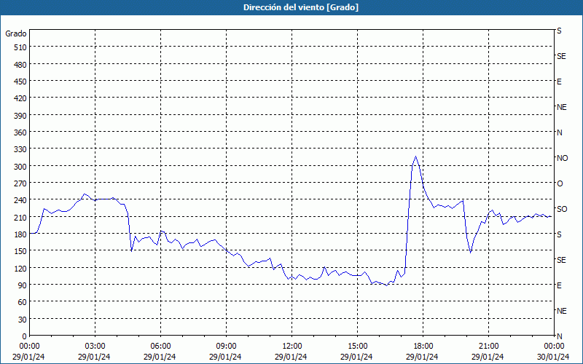This screenshot has width=583, height=364.
Task: Select the 'O' compass label at 270 level
Action: coord(560,183)
